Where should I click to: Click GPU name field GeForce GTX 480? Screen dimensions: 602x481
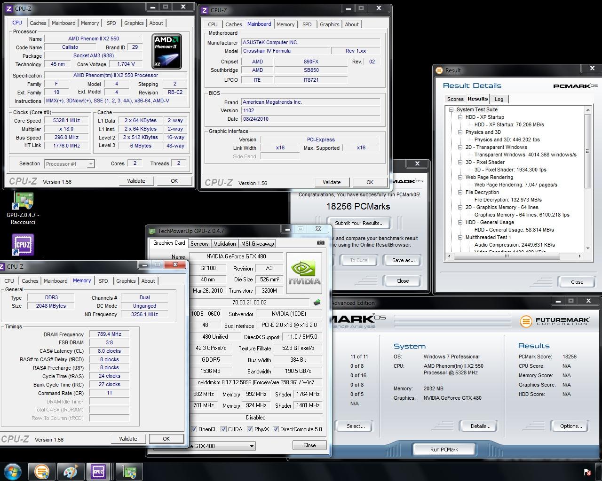[x=236, y=256]
